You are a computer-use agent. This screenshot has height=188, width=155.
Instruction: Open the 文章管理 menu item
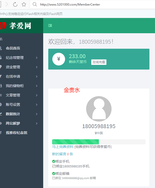(x=13, y=95)
